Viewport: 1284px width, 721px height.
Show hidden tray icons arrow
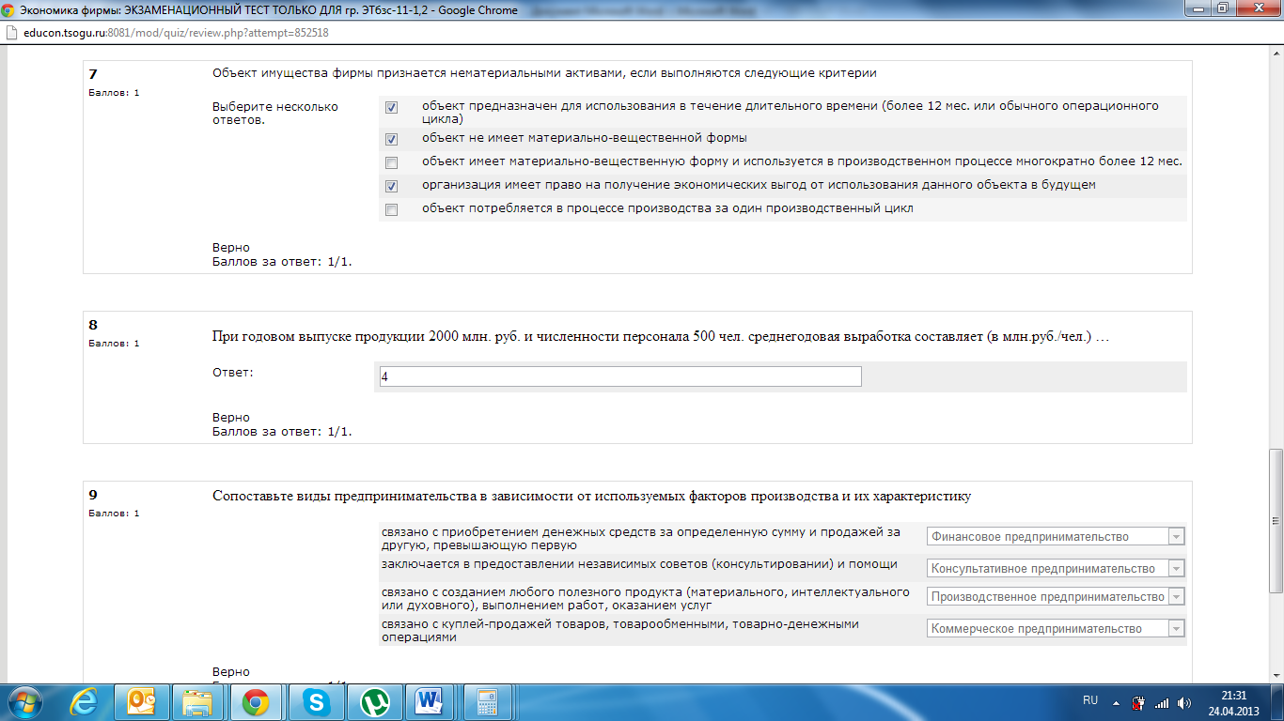click(x=1116, y=702)
